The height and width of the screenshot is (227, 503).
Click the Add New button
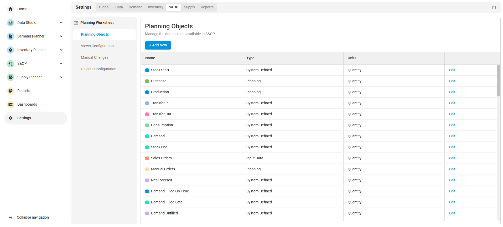pos(158,45)
